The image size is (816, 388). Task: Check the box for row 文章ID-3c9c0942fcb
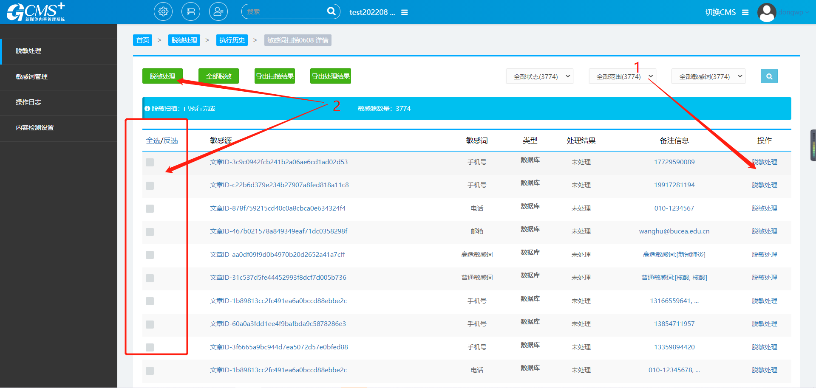(150, 162)
